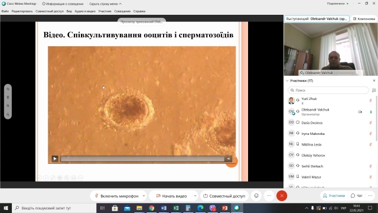
Task: Leave meeting with red X button
Action: (x=282, y=196)
